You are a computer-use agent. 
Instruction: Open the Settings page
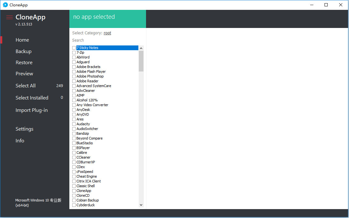tap(24, 129)
